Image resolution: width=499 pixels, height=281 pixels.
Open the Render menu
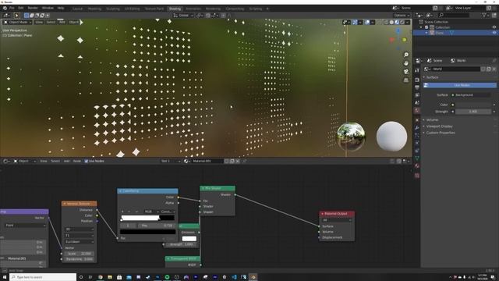[x=33, y=8]
